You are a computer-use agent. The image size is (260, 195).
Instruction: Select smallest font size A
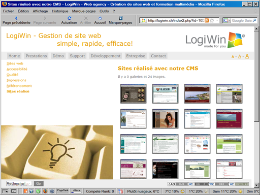click(x=233, y=57)
